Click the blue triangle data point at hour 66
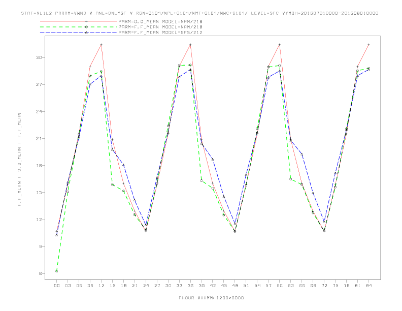Image resolution: width=402 pixels, height=311 pixels. [x=302, y=154]
